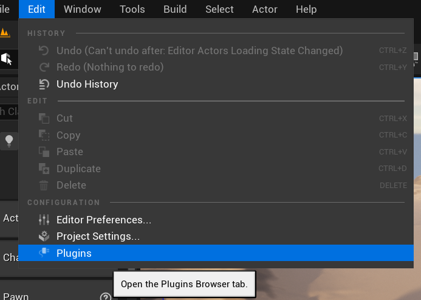Open the Help menu
421x300 pixels.
(306, 9)
